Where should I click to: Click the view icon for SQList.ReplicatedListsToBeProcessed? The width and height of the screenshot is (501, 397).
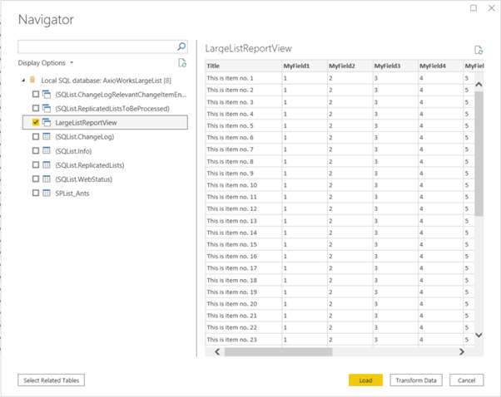tap(47, 108)
